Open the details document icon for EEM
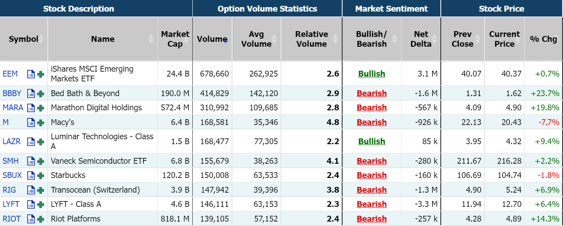The height and width of the screenshot is (226, 563). [31, 74]
